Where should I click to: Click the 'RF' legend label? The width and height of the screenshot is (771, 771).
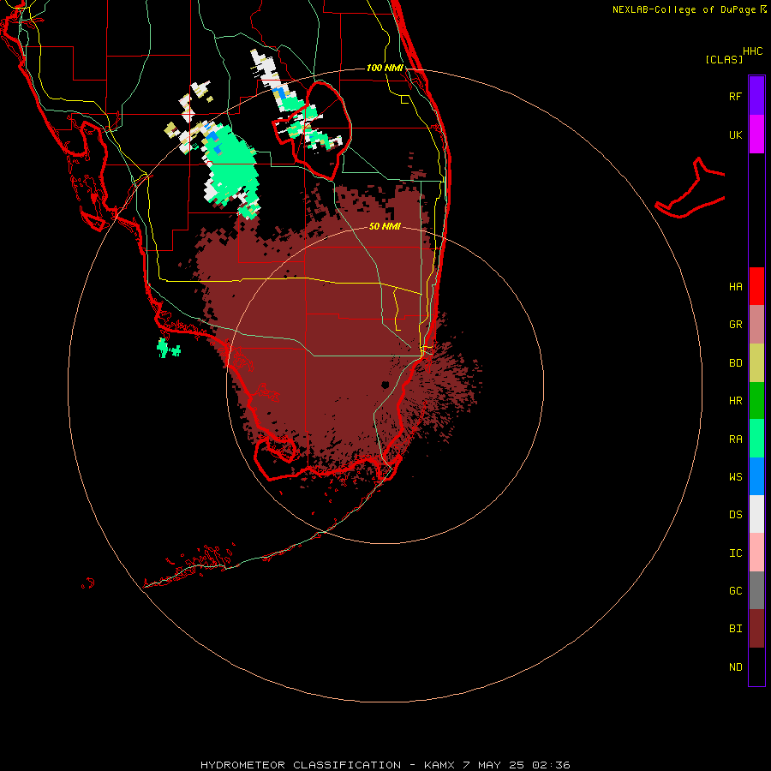click(735, 96)
